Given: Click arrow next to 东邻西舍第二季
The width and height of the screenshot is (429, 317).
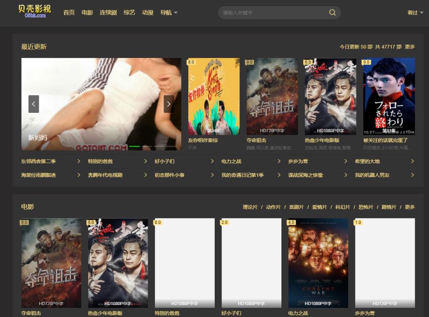Looking at the screenshot, I should tap(79, 161).
